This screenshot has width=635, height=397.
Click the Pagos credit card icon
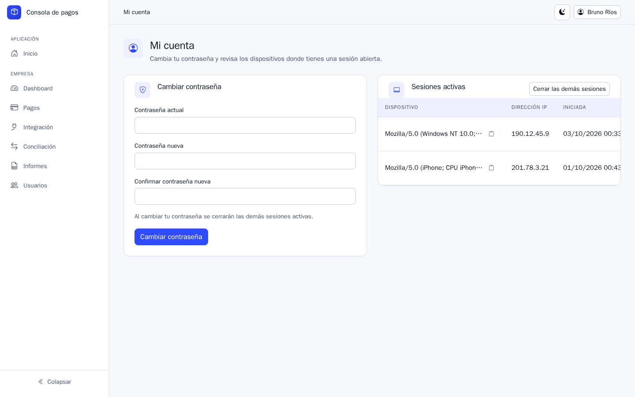(15, 108)
